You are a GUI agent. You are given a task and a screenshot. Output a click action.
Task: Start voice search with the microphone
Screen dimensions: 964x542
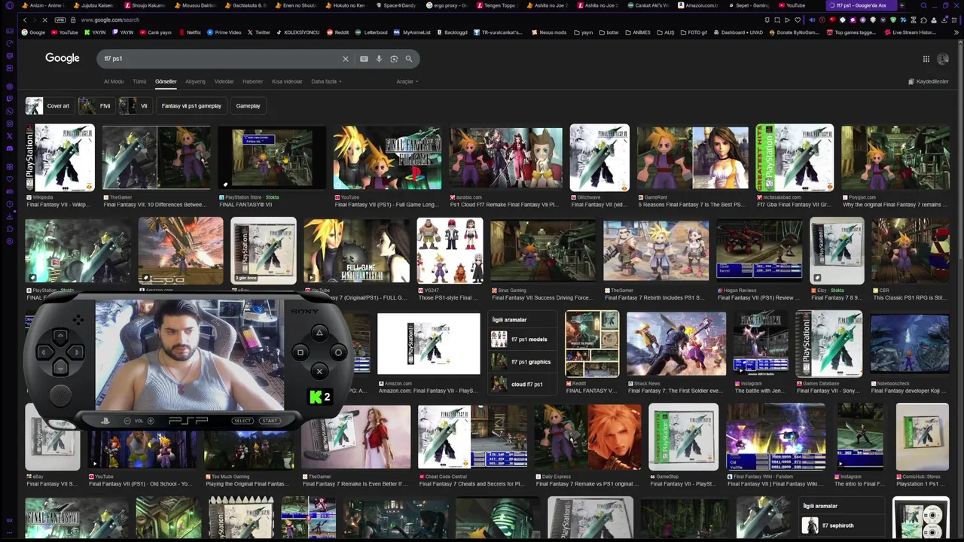pyautogui.click(x=379, y=59)
